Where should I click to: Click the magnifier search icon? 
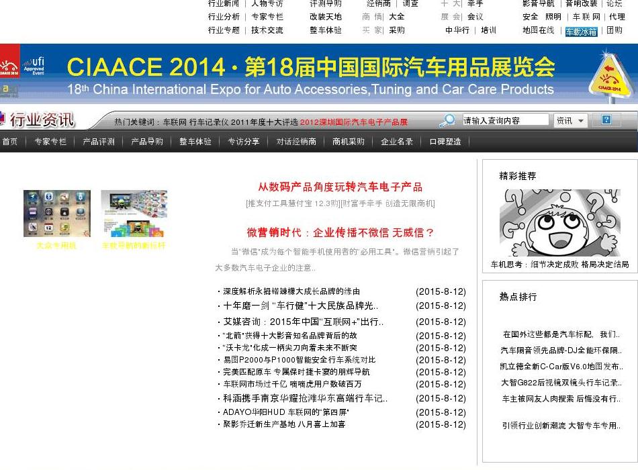pyautogui.click(x=447, y=120)
